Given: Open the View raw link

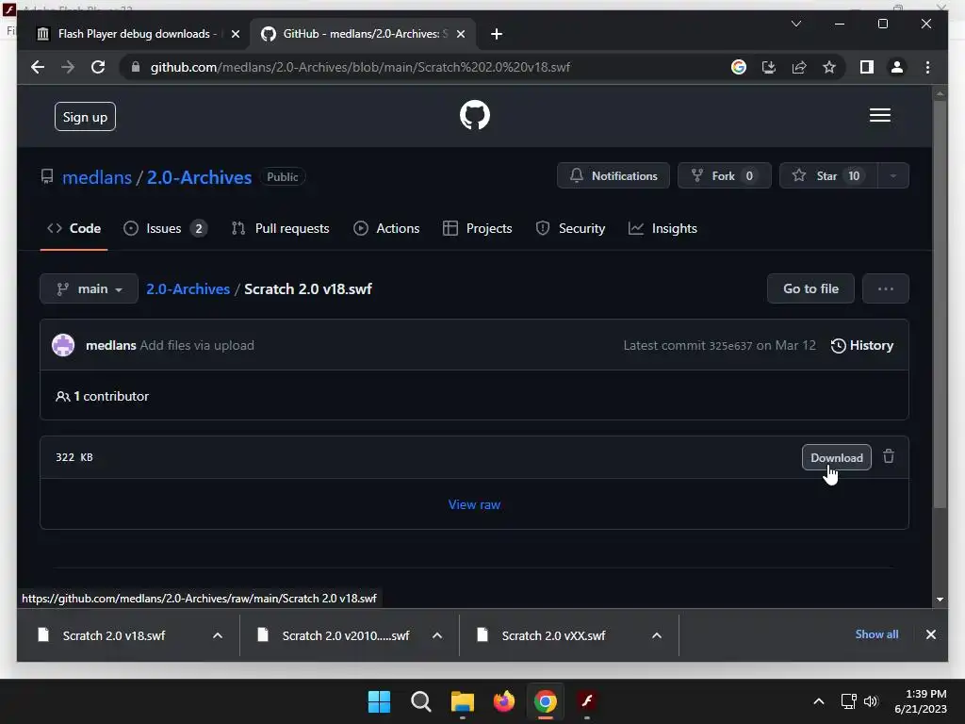Looking at the screenshot, I should [474, 504].
